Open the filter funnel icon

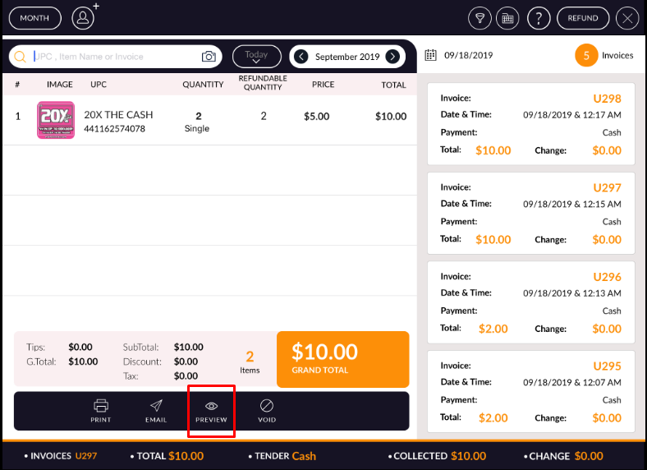pyautogui.click(x=480, y=17)
